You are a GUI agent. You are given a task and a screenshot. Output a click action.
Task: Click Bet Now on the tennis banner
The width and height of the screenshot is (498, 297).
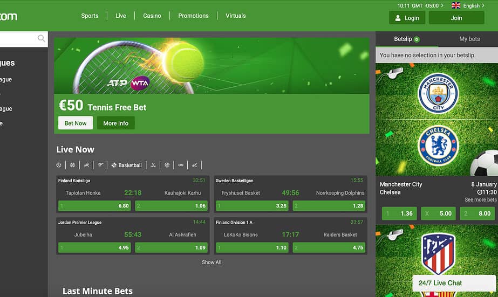(x=76, y=123)
